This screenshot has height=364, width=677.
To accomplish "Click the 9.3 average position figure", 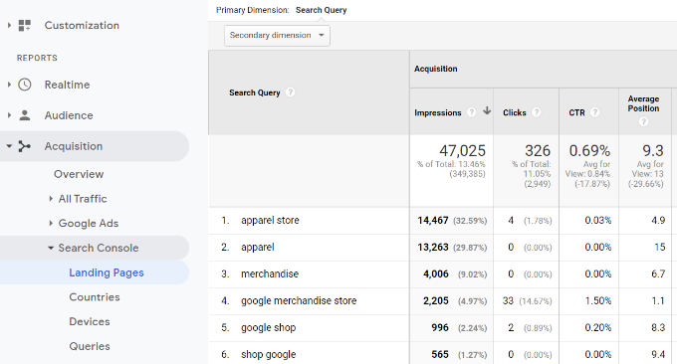I will pyautogui.click(x=652, y=150).
